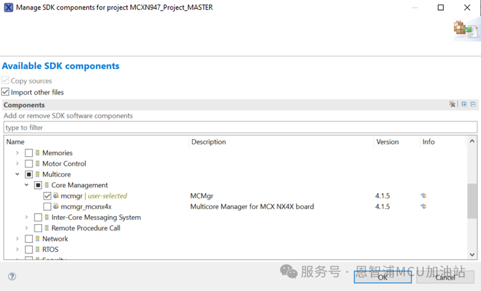Check the Memories checkbox
The width and height of the screenshot is (481, 291).
pyautogui.click(x=29, y=153)
